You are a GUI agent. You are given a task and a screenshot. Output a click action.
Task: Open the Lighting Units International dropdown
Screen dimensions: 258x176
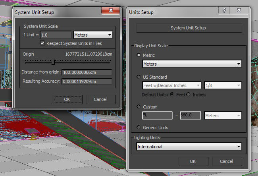tap(189, 146)
